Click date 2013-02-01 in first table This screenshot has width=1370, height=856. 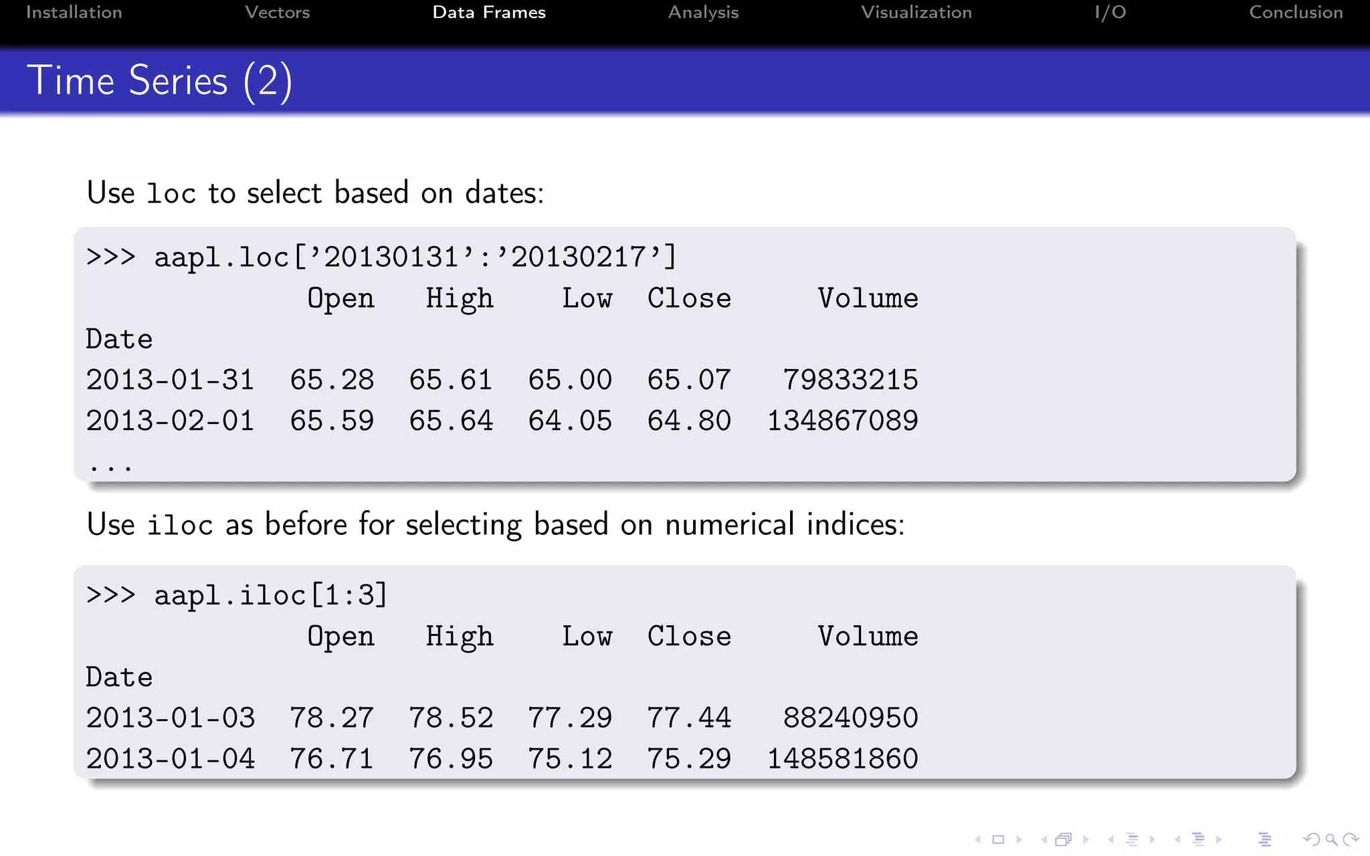[x=171, y=421]
